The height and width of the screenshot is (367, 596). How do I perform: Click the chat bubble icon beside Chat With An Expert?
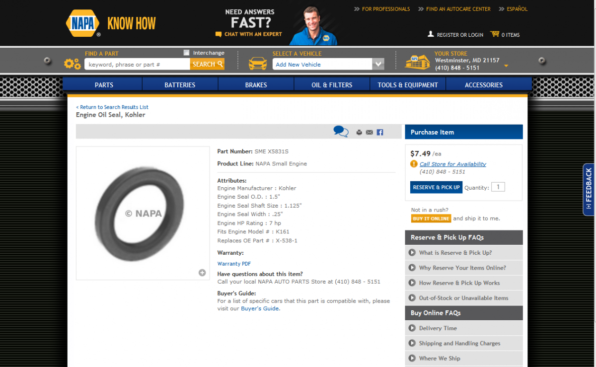pos(219,35)
